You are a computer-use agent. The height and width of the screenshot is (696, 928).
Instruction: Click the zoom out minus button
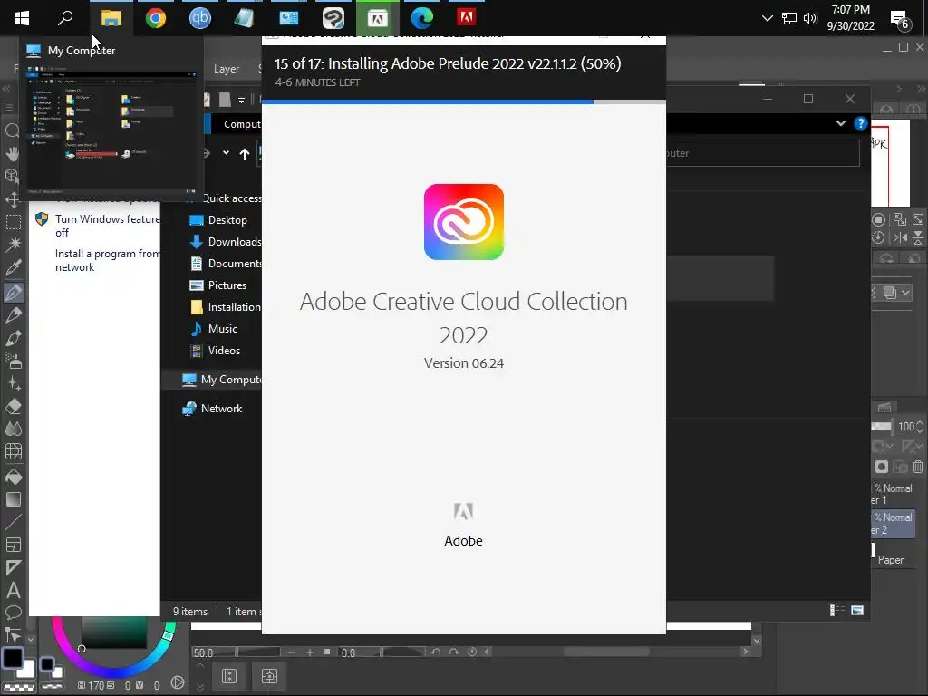(291, 652)
